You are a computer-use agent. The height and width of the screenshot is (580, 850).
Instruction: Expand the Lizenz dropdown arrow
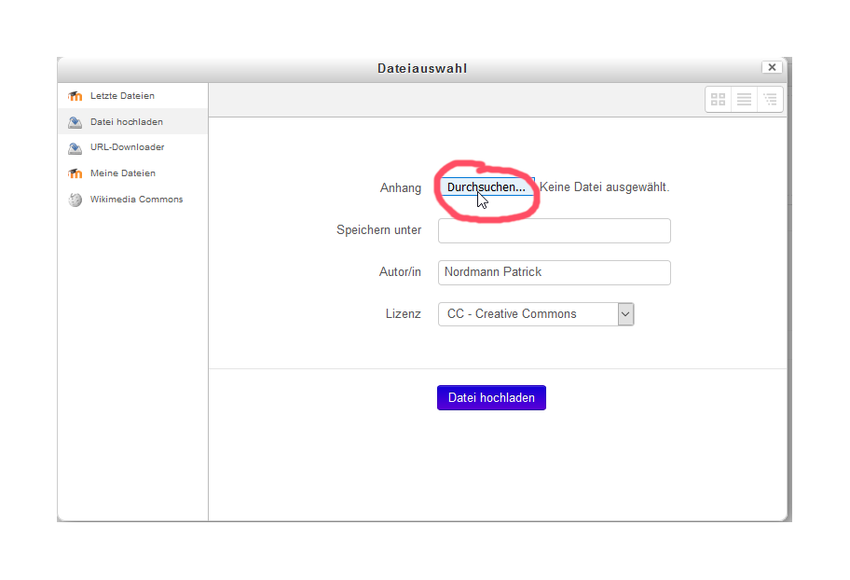[625, 314]
